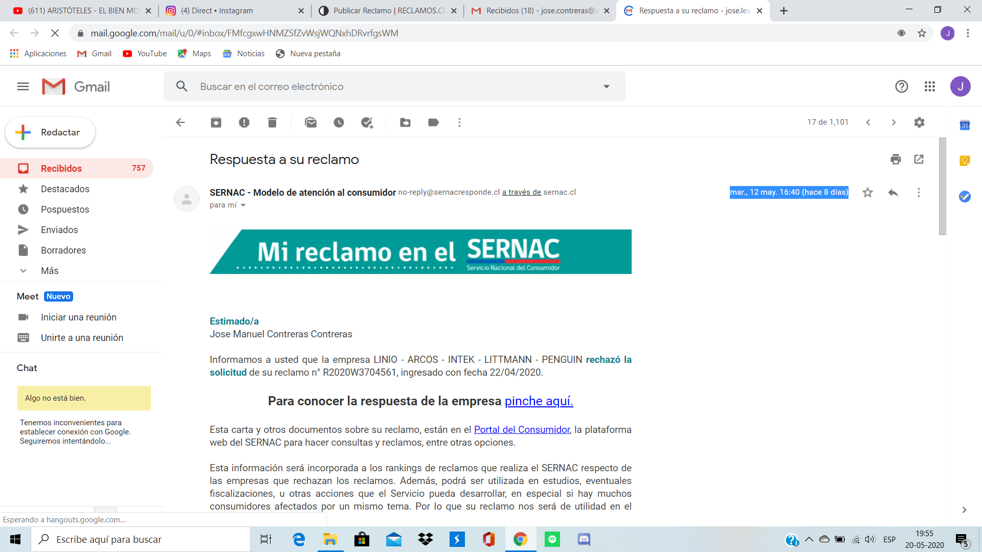Viewport: 982px width, 552px height.
Task: Mark the email as unread
Action: [x=310, y=122]
